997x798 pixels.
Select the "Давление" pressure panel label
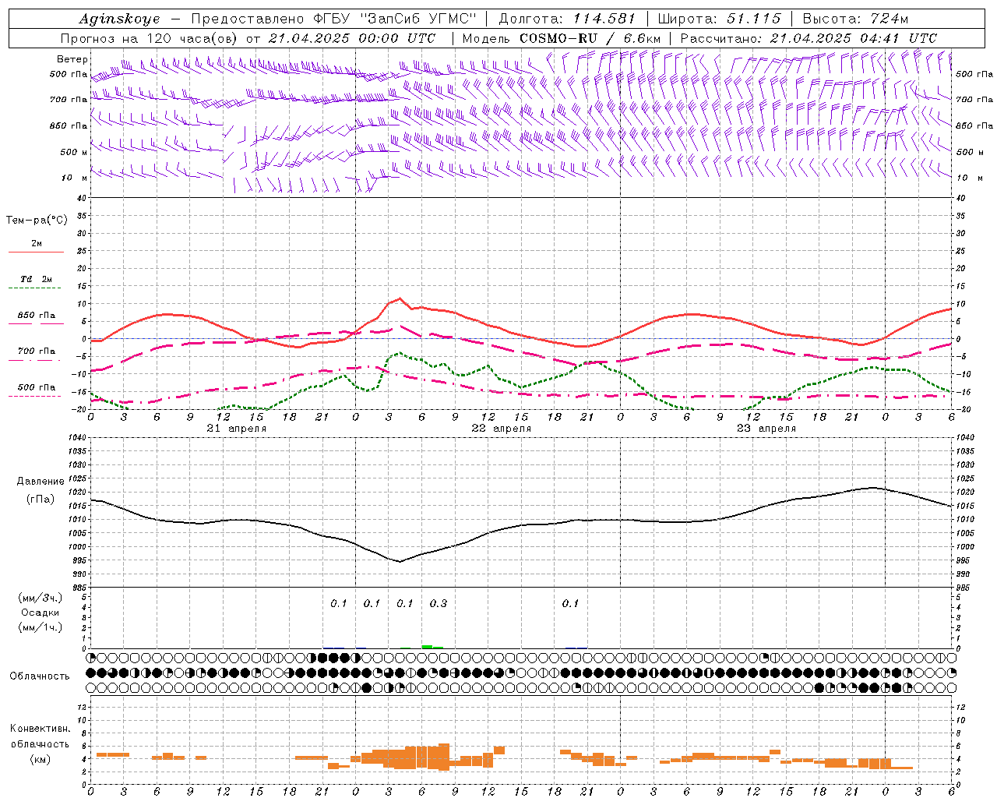coord(40,482)
